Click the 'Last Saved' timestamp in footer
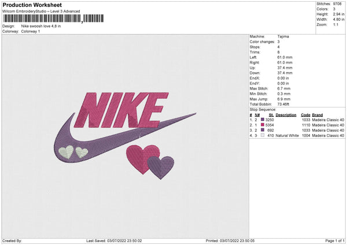This screenshot has height=245, width=347. (114, 241)
